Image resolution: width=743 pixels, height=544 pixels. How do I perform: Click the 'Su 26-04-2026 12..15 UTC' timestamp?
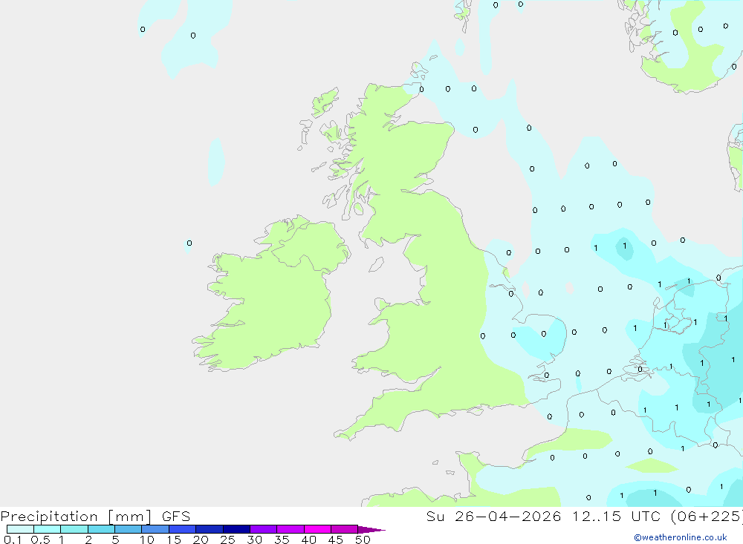click(544, 517)
